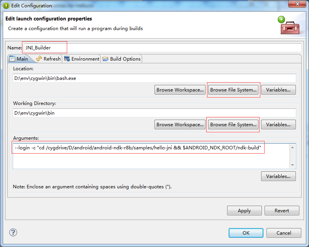
Task: Open the Environment tab
Action: tap(81, 59)
